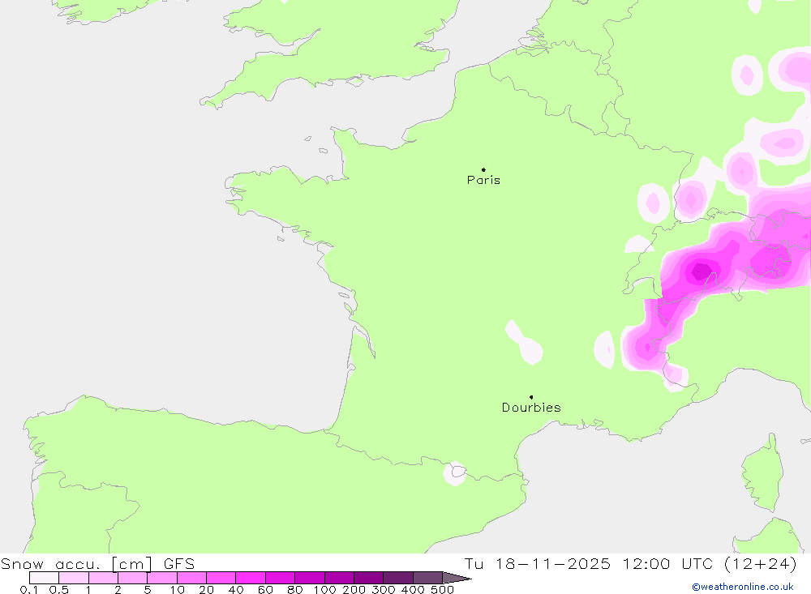Select the legend swatch between 300 and 400

pyautogui.click(x=397, y=578)
